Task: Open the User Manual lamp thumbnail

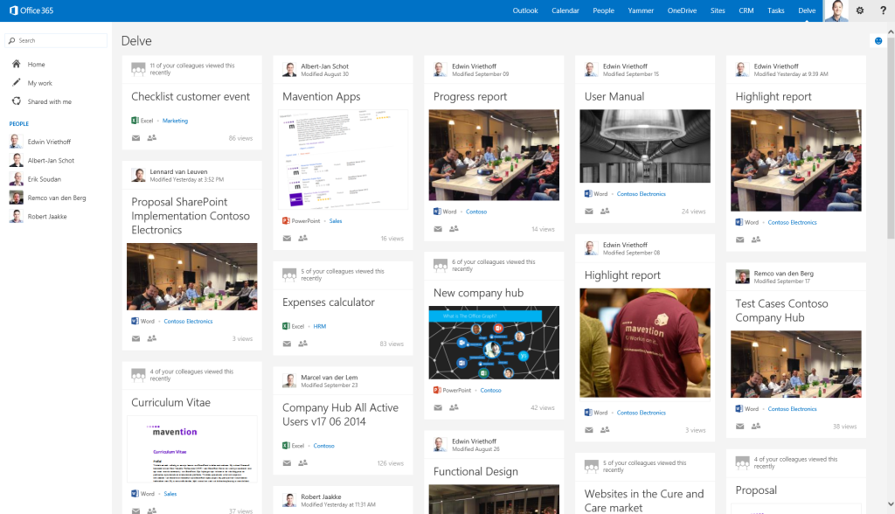Action: [x=645, y=146]
